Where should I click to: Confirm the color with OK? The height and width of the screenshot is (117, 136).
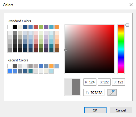95,110
